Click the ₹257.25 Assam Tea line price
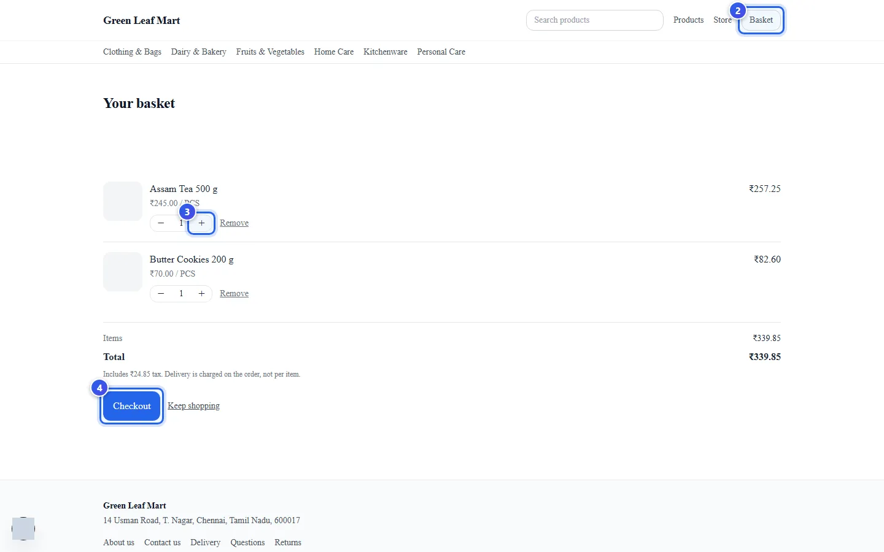 point(765,189)
